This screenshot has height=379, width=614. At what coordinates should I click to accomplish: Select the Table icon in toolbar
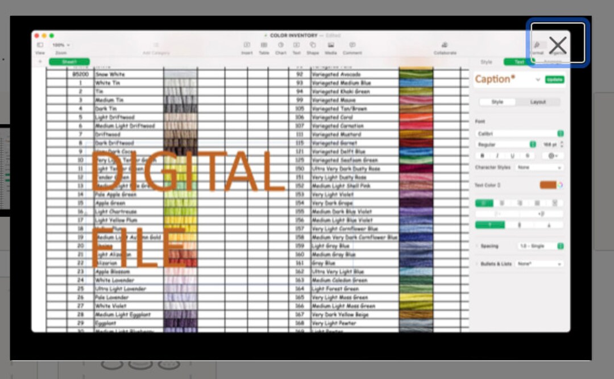tap(263, 45)
